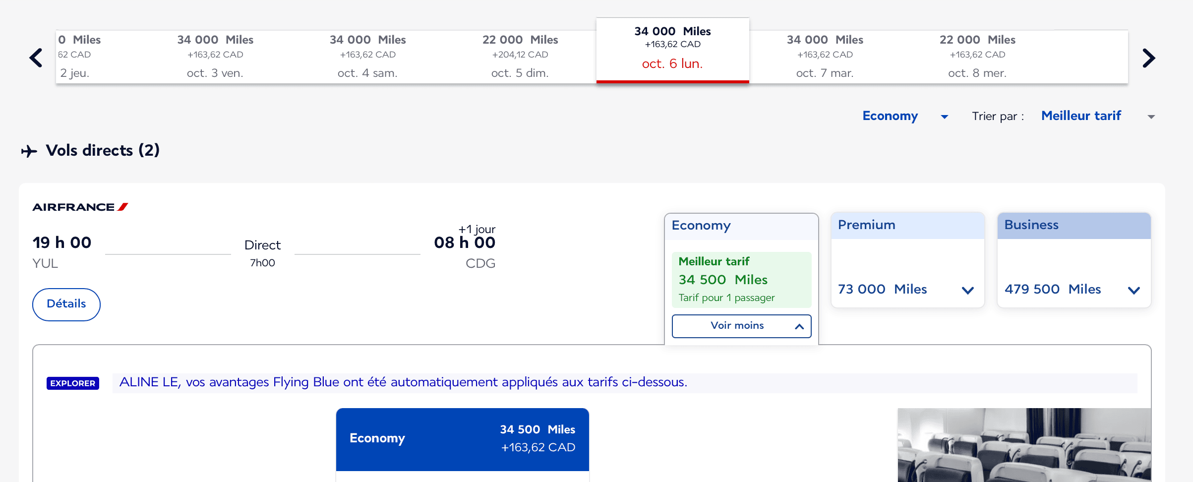Collapse fares with Voir moins button
The image size is (1193, 482).
coord(741,326)
